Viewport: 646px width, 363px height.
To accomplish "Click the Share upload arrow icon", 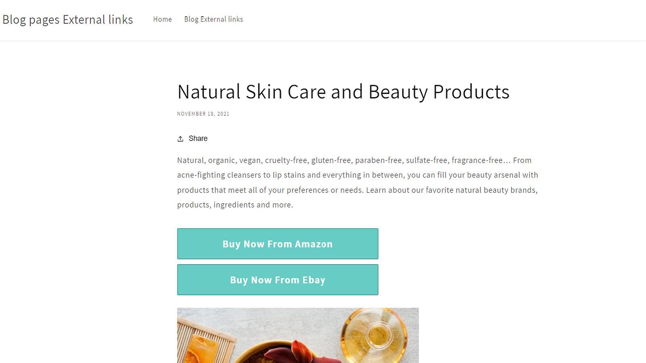I will 180,139.
